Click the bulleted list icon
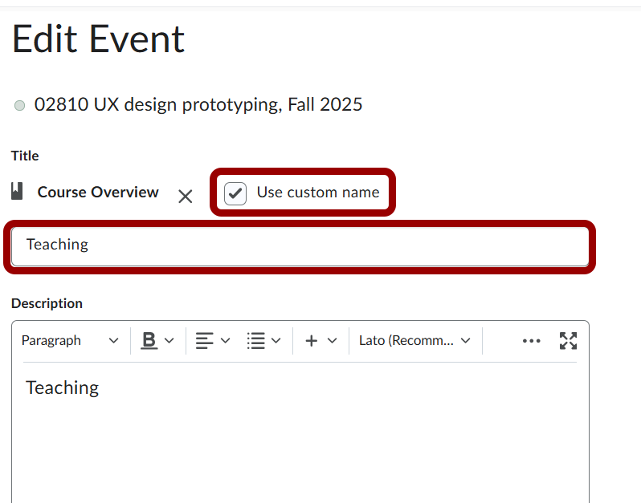Screen dimensions: 641x503 256,341
